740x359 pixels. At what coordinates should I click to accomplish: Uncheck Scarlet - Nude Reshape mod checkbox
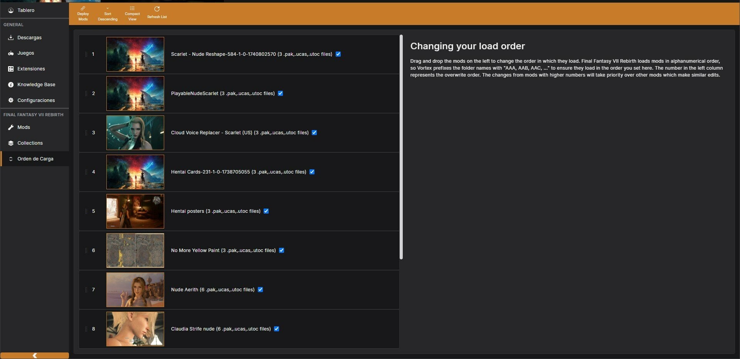tap(338, 54)
